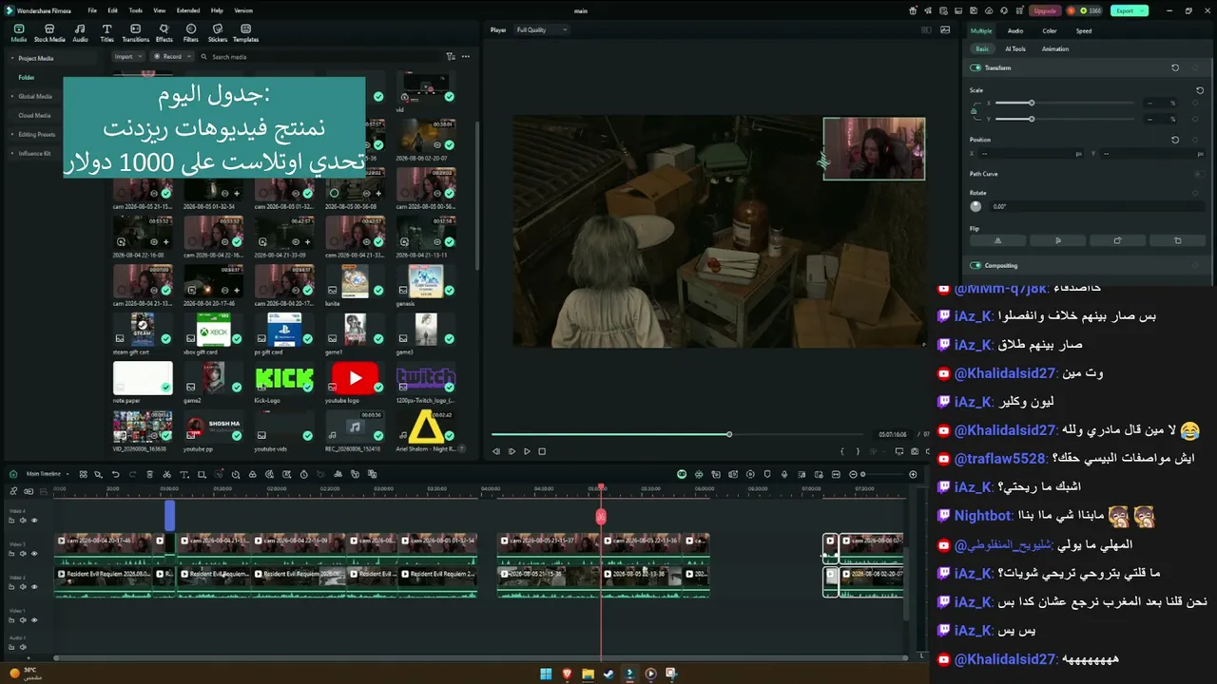The width and height of the screenshot is (1217, 684).
Task: Adjust the Scale Y slider handle
Action: point(1032,119)
